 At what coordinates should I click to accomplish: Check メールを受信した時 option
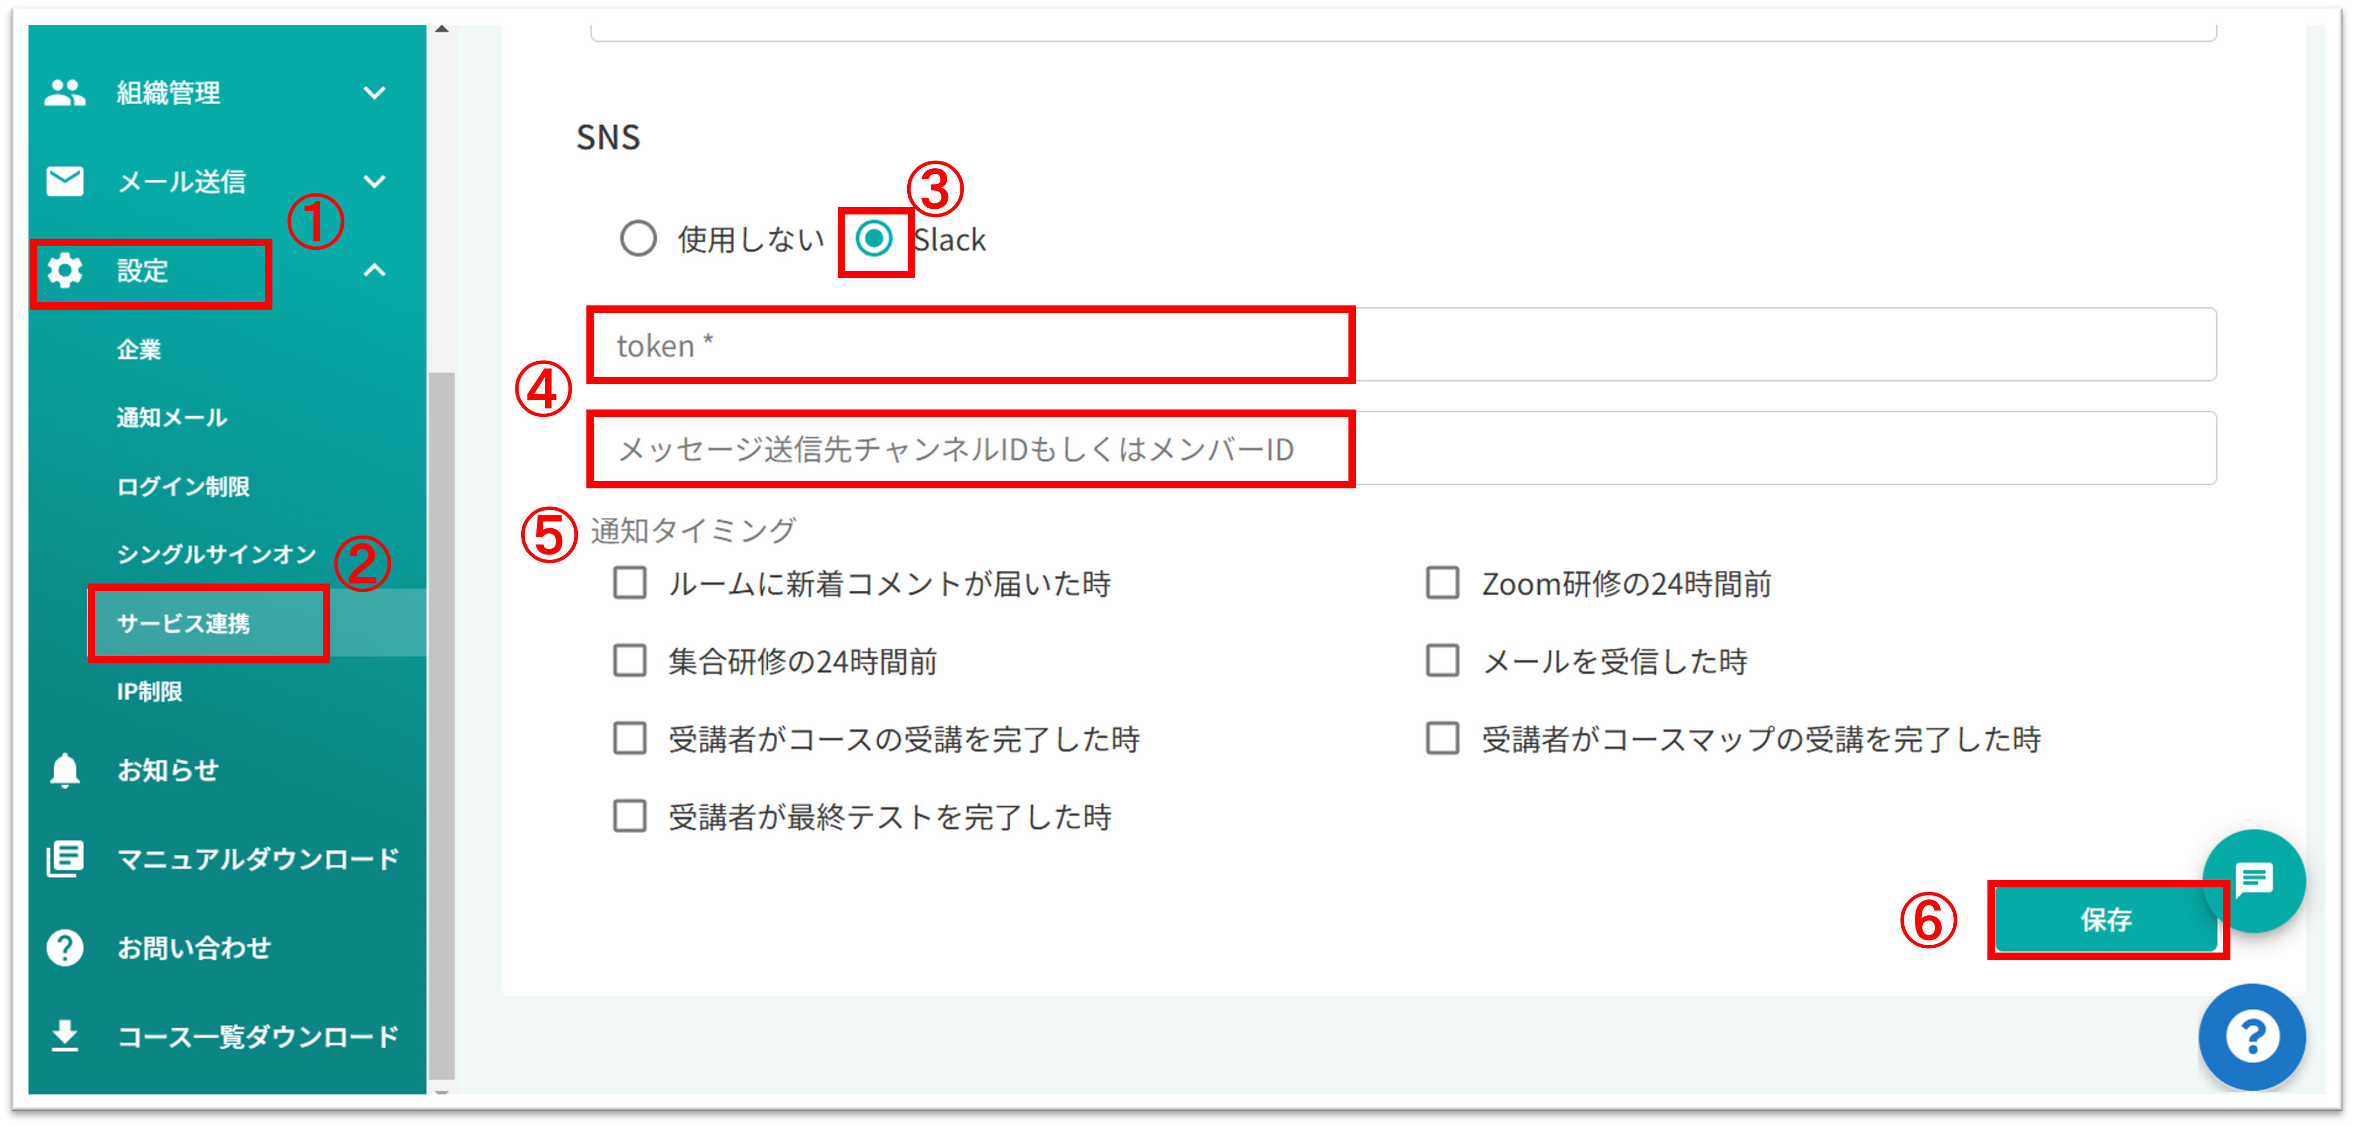coord(1443,660)
